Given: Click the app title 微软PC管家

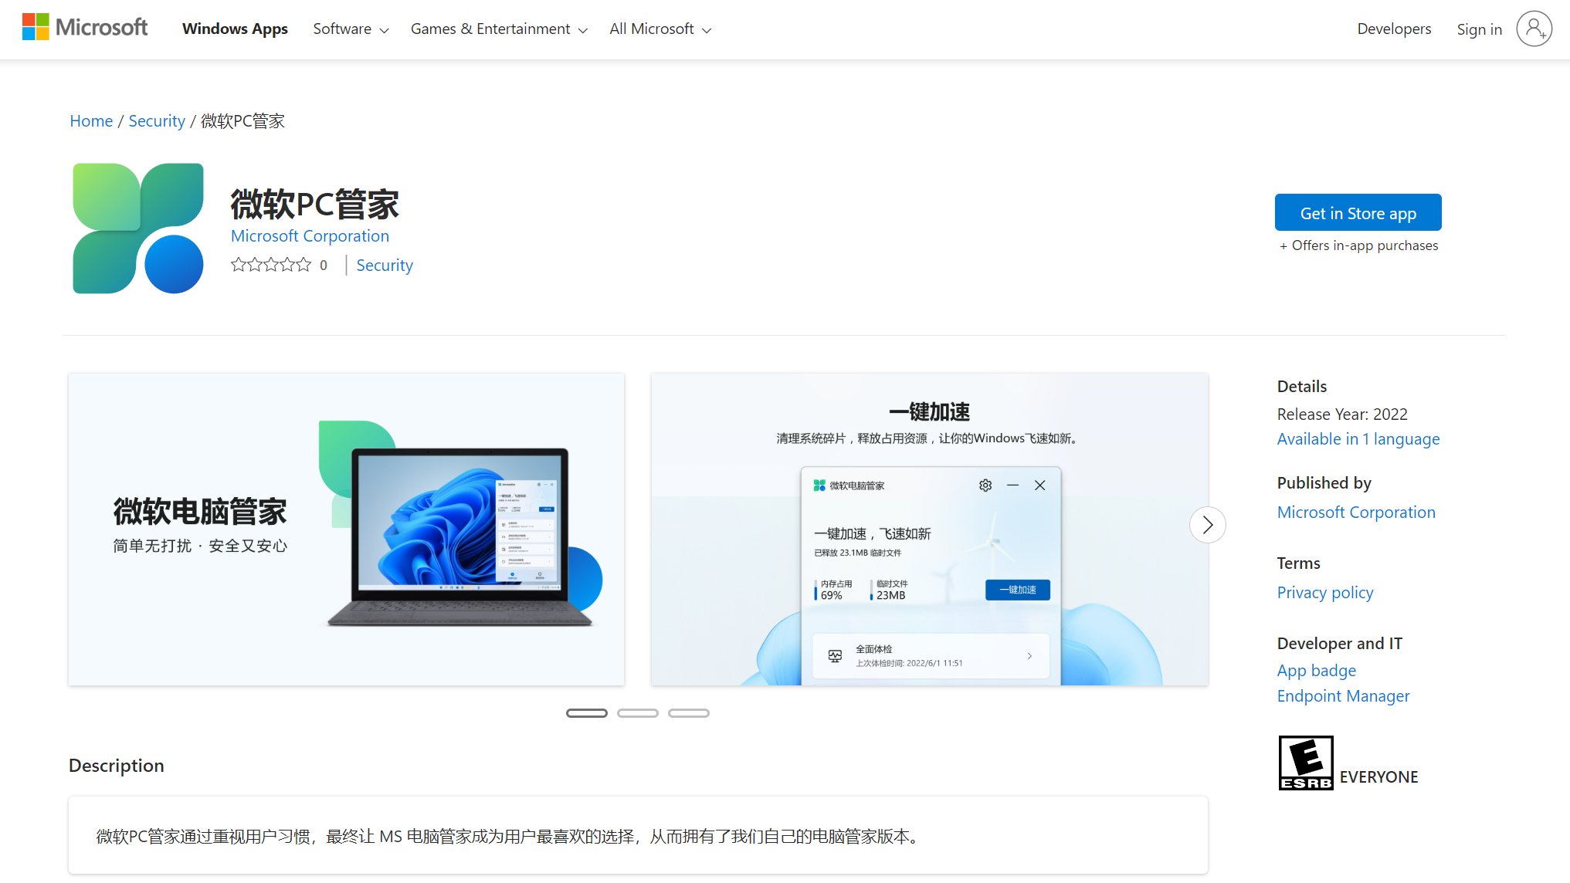Looking at the screenshot, I should 315,205.
